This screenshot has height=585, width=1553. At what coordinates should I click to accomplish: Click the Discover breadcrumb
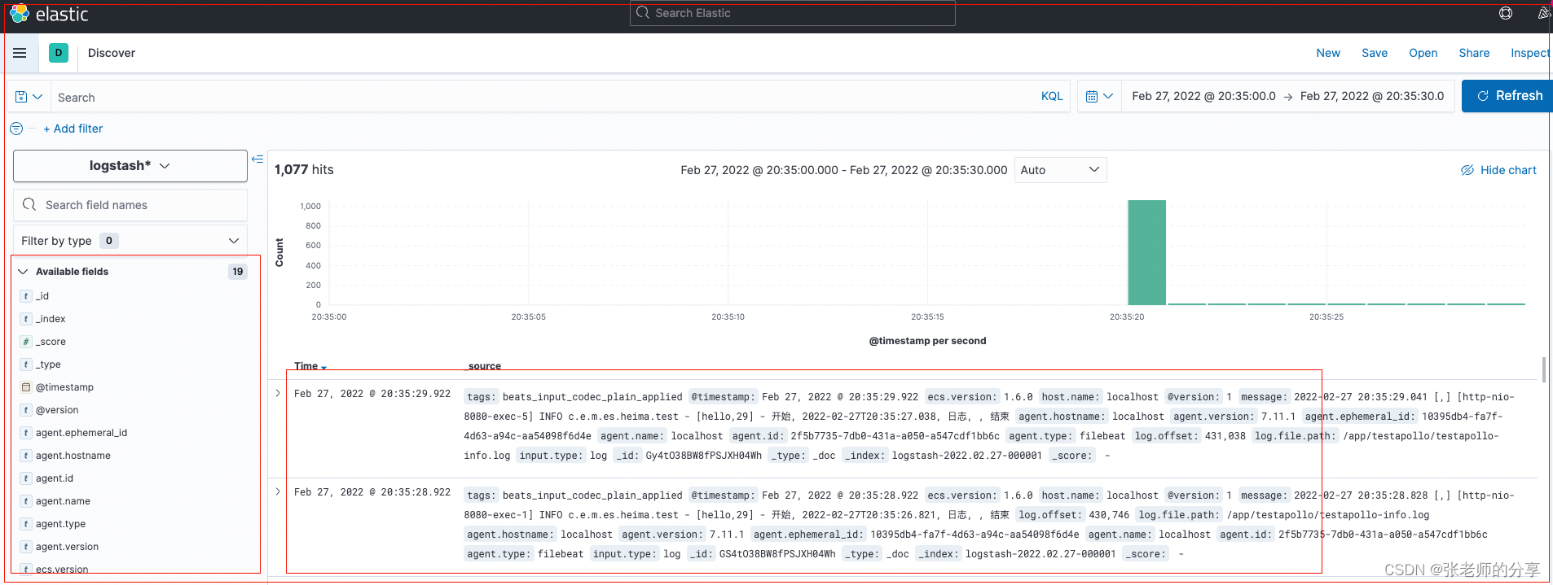(x=112, y=53)
